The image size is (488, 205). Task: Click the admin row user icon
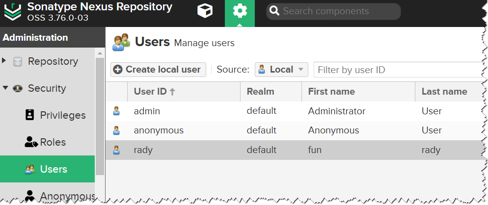tap(116, 111)
